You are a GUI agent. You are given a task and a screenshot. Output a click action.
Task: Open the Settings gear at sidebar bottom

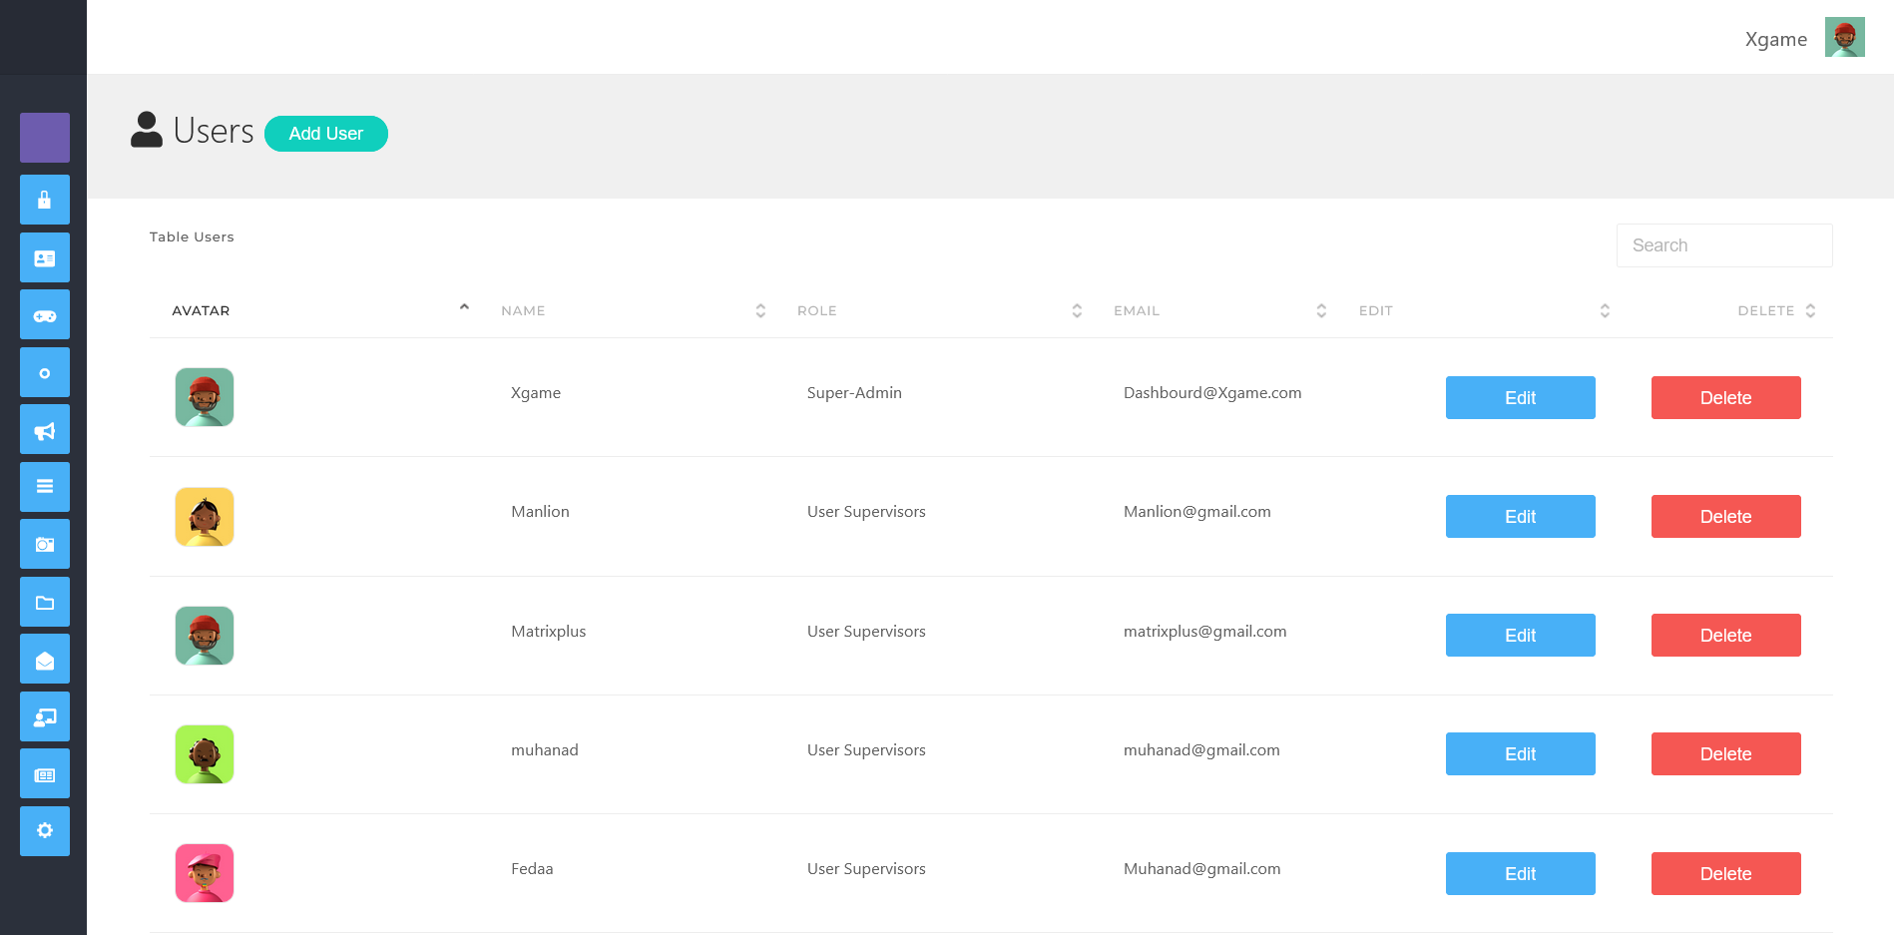pyautogui.click(x=44, y=830)
